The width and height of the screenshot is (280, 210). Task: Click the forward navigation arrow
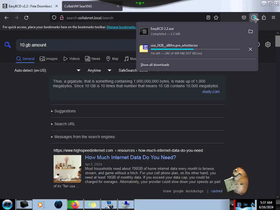(x=16, y=18)
